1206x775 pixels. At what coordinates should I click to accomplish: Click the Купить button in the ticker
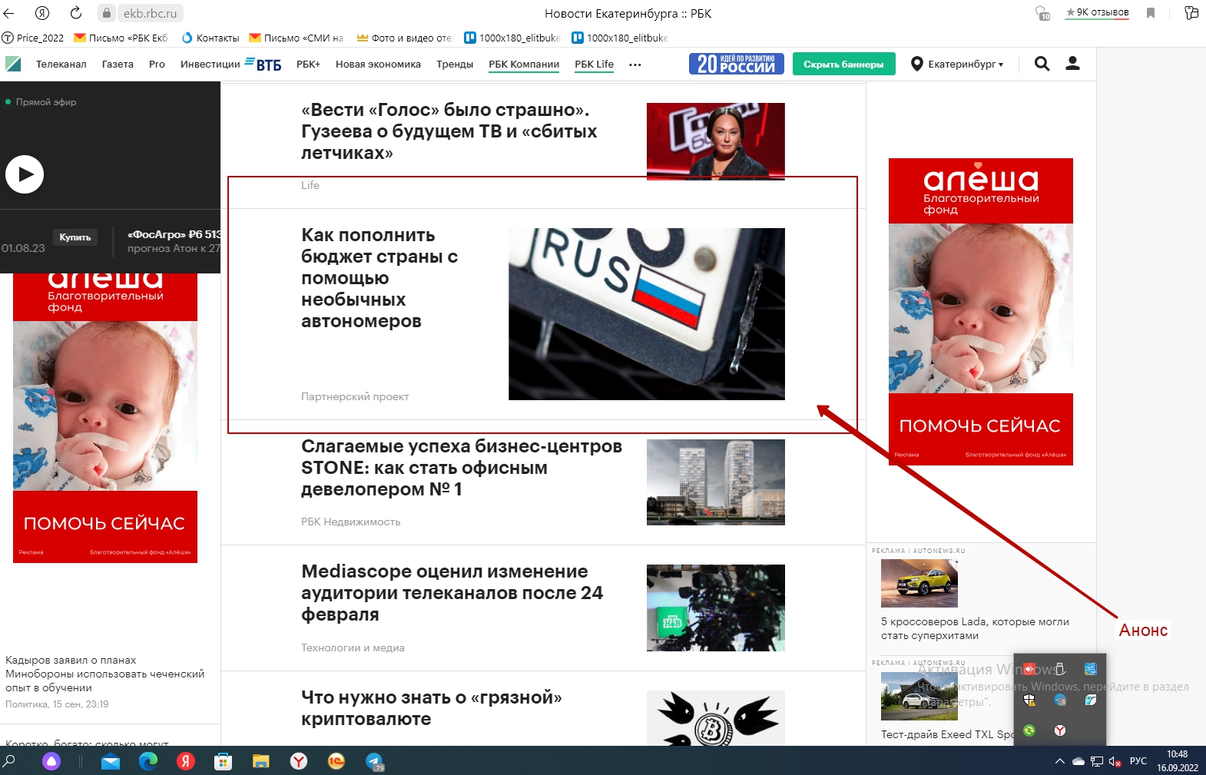tap(75, 237)
